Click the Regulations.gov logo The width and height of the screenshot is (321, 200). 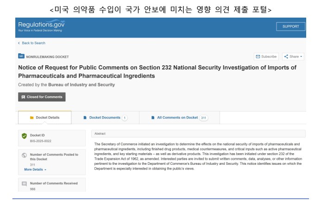42,25
